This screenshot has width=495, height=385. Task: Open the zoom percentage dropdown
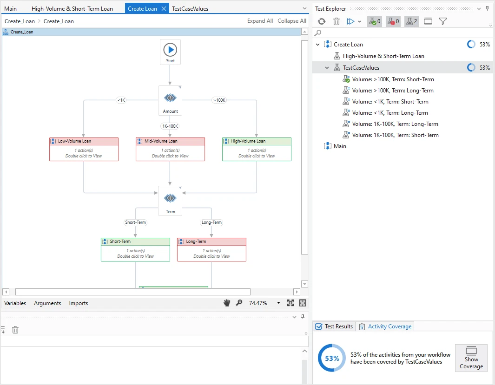(x=278, y=303)
